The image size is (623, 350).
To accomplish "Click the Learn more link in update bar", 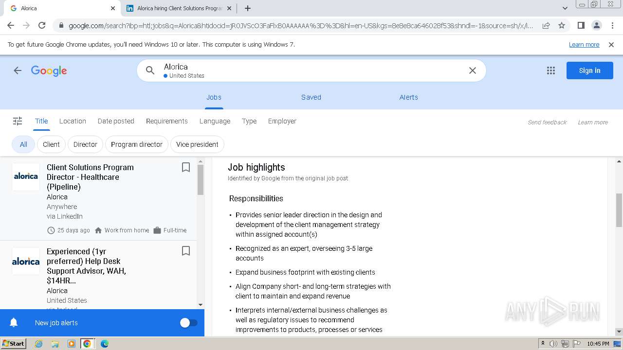I will pos(584,45).
